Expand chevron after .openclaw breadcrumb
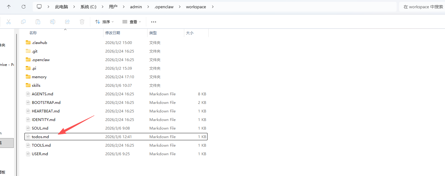This screenshot has width=445, height=176. point(180,7)
